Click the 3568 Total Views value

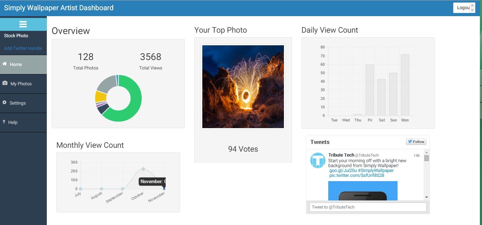[x=151, y=57]
